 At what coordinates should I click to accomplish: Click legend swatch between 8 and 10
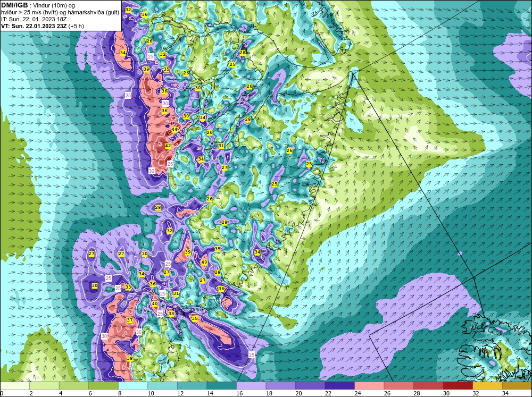pyautogui.click(x=133, y=385)
